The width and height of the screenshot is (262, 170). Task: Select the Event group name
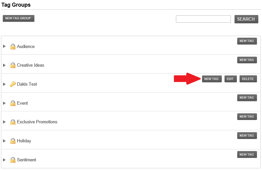[x=22, y=103]
